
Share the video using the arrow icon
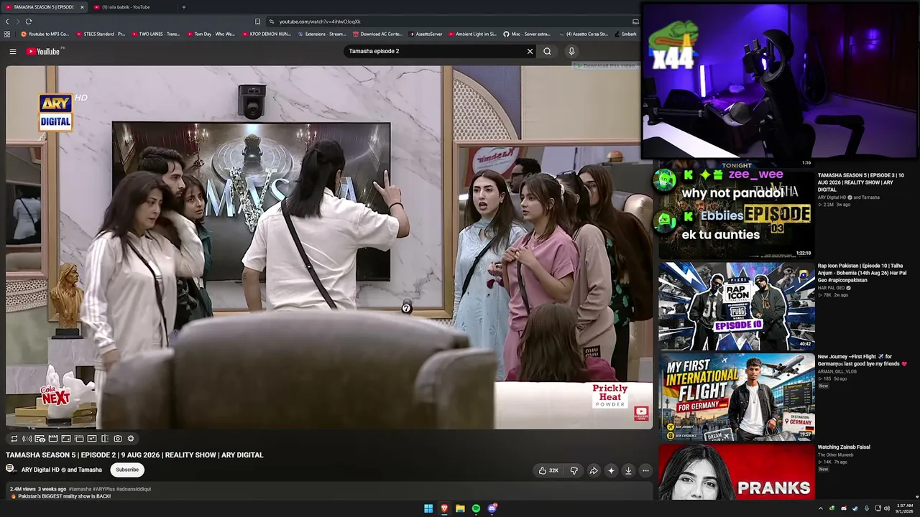[x=594, y=470]
